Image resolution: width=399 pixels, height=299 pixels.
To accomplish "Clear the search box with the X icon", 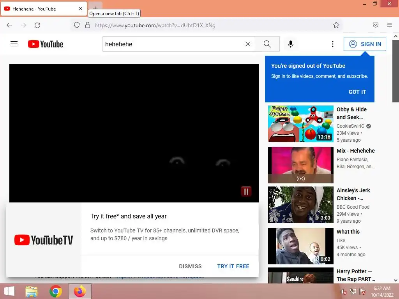I will [247, 44].
